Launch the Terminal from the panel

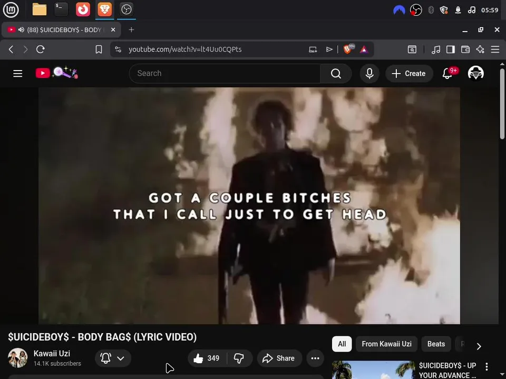coord(61,9)
